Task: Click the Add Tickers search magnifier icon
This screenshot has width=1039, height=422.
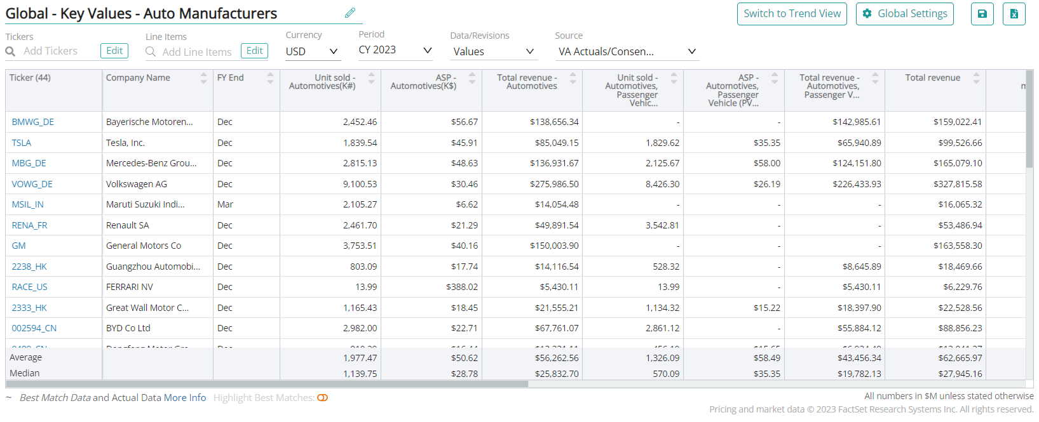Action: (x=10, y=51)
